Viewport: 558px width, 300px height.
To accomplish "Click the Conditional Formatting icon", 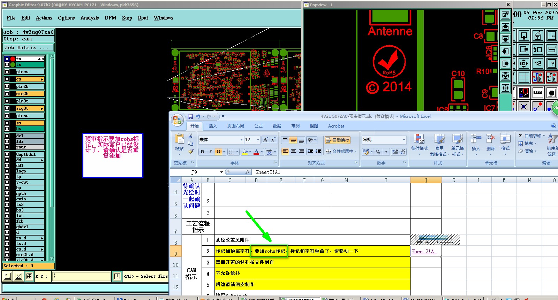I will click(x=419, y=139).
